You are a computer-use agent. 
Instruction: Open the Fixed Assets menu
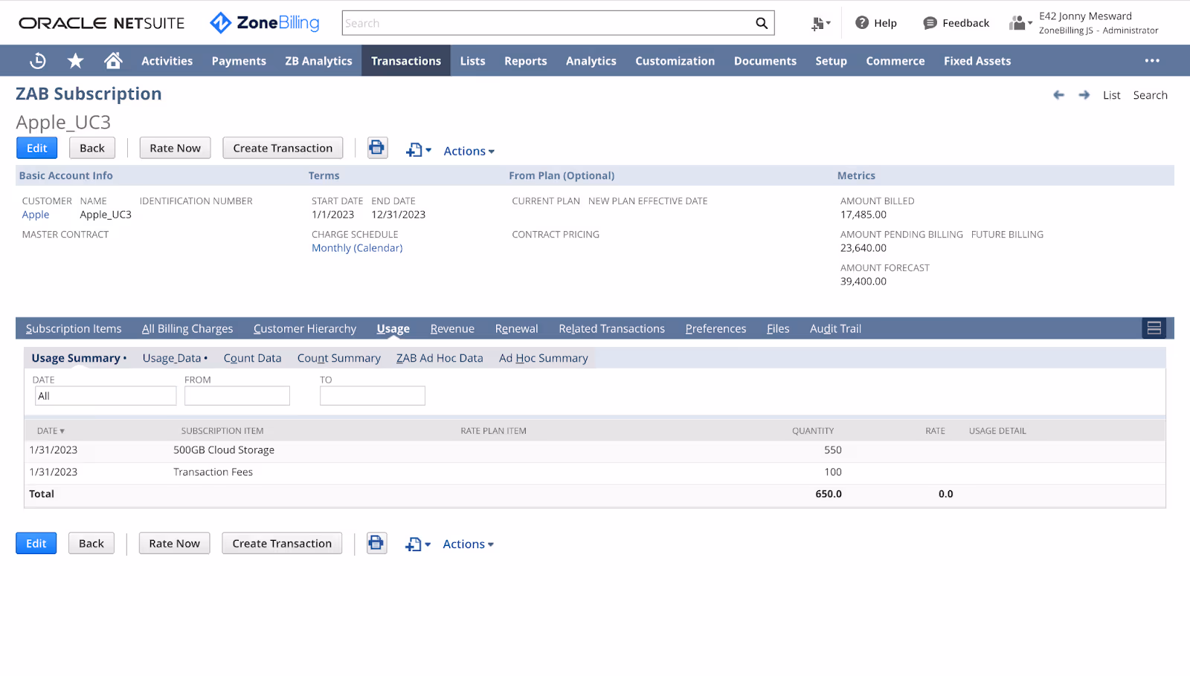pos(977,61)
